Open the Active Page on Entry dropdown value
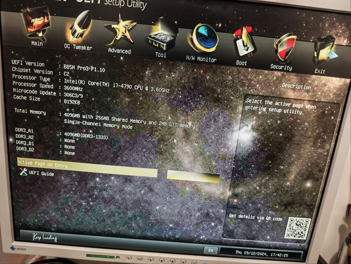The width and height of the screenshot is (351, 264). pyautogui.click(x=193, y=177)
